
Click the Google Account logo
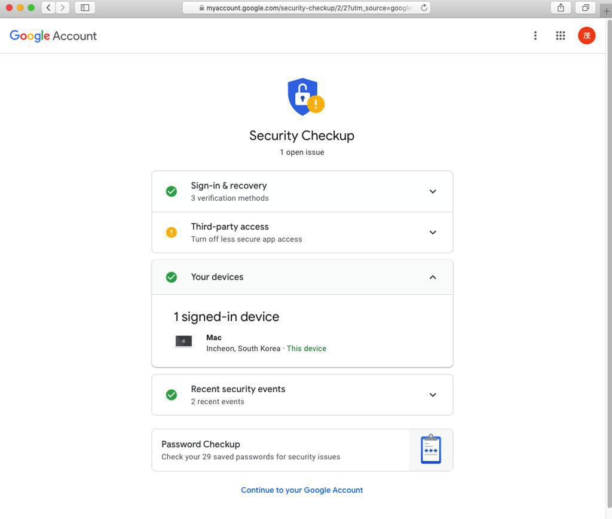pos(53,36)
